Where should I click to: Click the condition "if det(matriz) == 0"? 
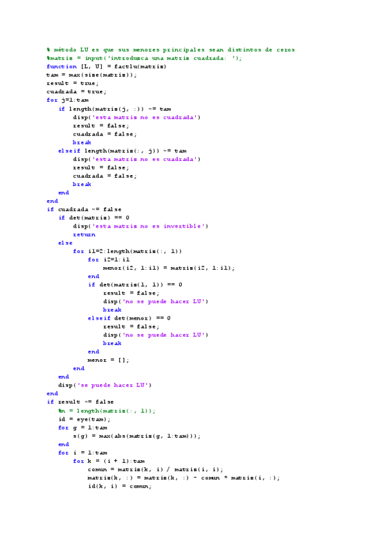(x=94, y=218)
